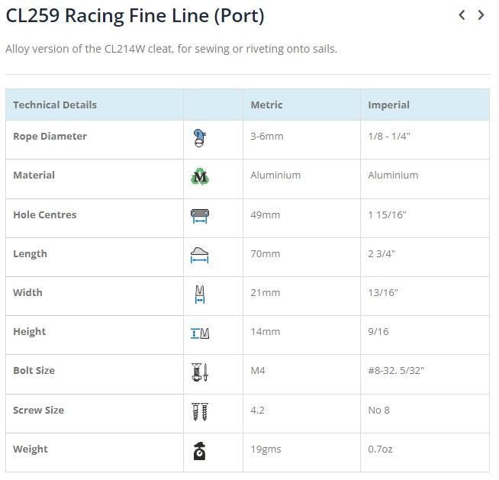Click the Metric column header
Viewport: 499px width, 480px height.
click(266, 105)
